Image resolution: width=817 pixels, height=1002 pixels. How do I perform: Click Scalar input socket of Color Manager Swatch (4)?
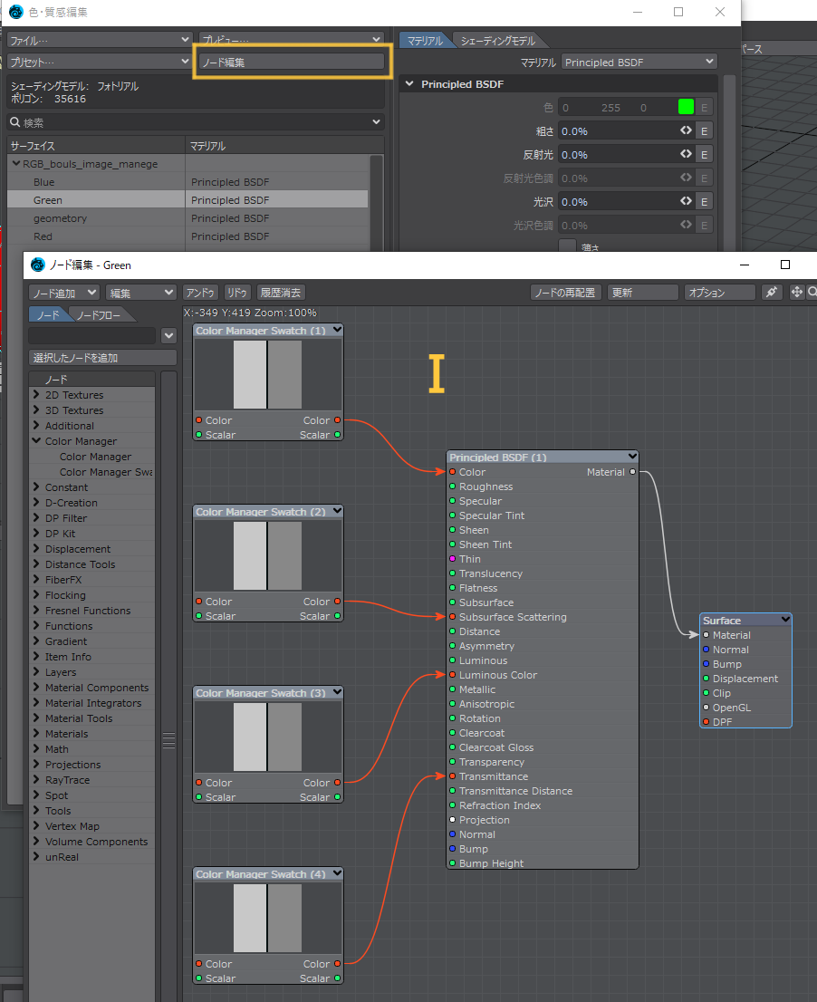pyautogui.click(x=198, y=978)
